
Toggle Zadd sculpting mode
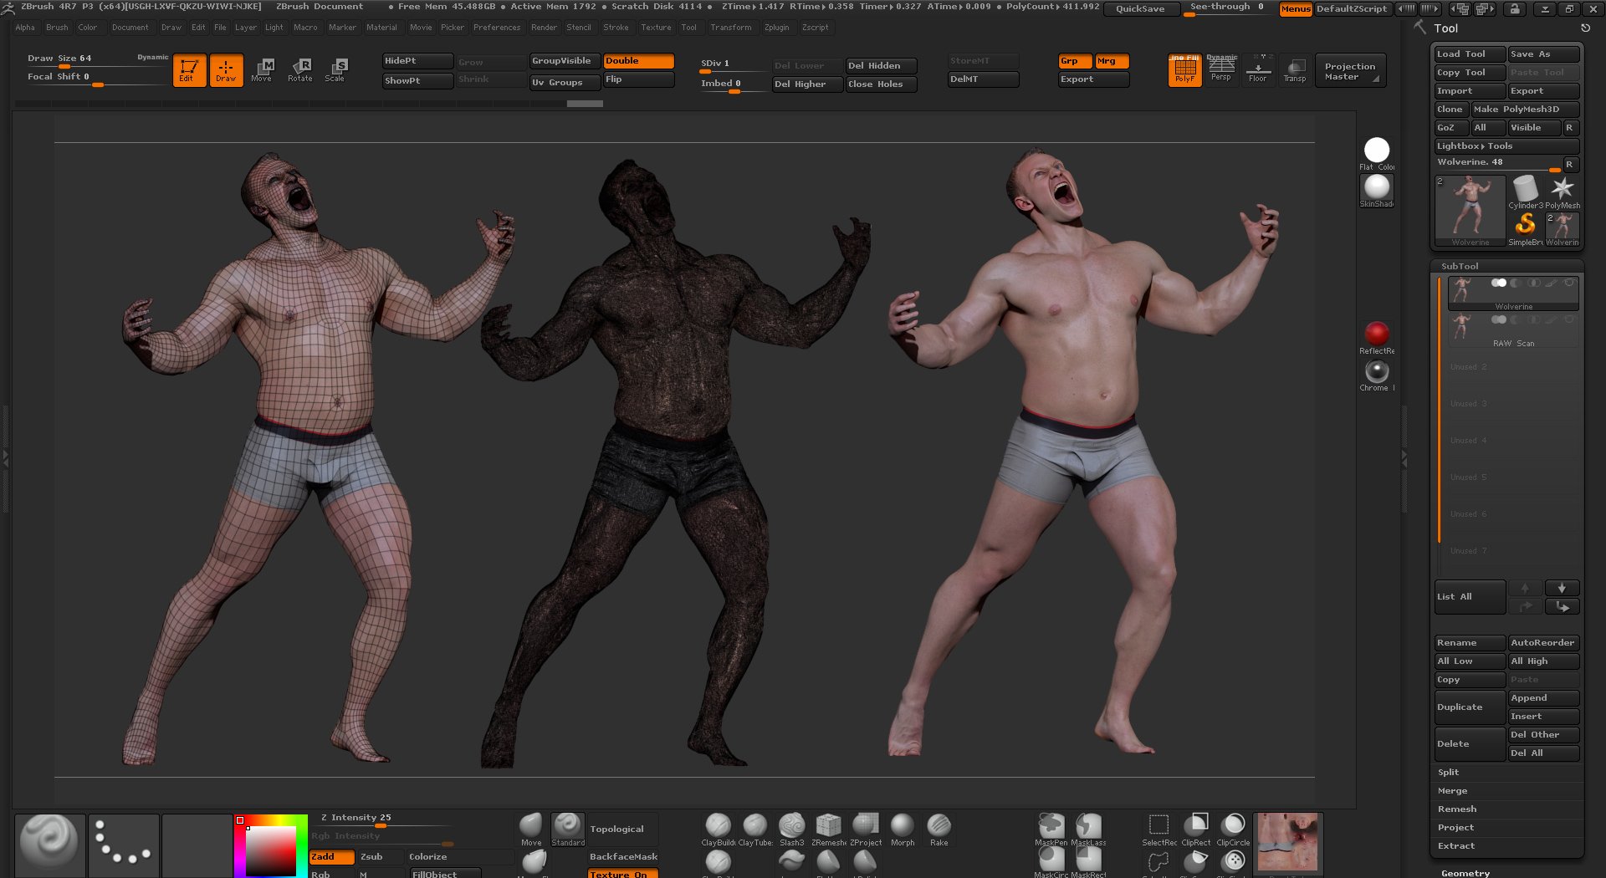[x=332, y=857]
